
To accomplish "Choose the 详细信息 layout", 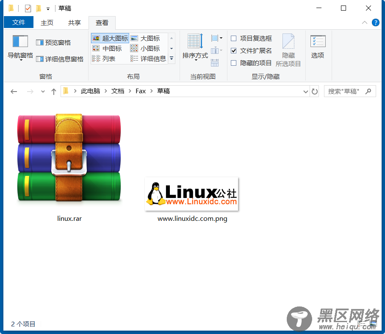I will coord(148,59).
